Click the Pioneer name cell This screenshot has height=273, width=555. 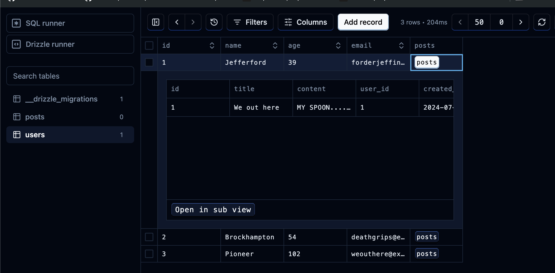[x=252, y=254]
